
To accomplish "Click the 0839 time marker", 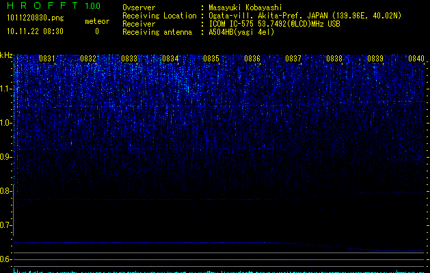I will (x=375, y=59).
